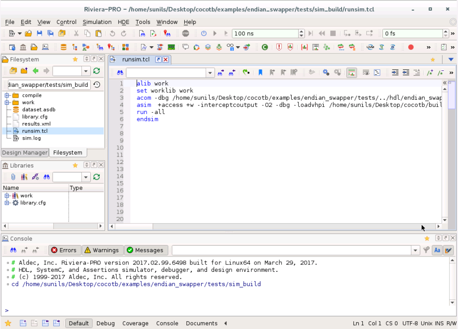The image size is (458, 329).
Task: Open the Tools menu
Action: click(x=143, y=22)
